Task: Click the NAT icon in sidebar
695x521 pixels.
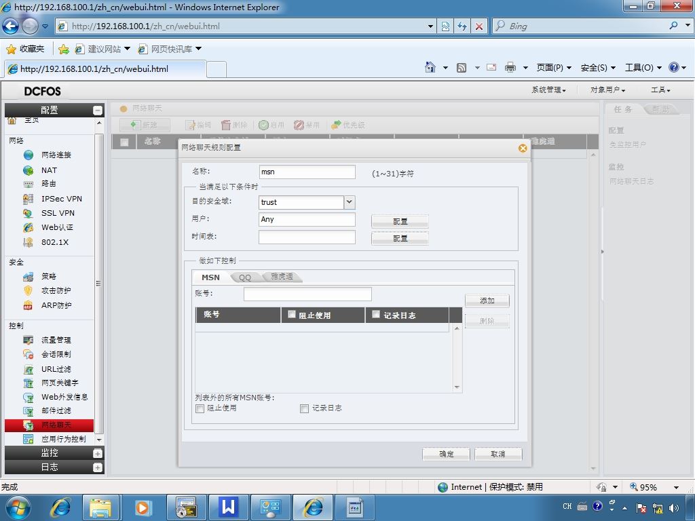Action: (29, 170)
